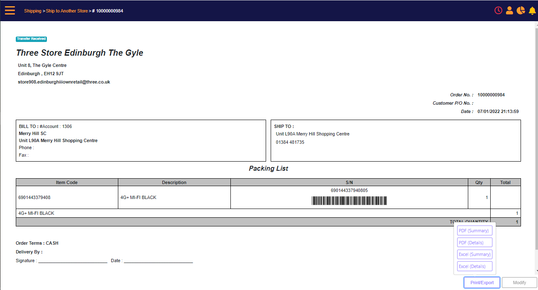Open the pie chart reports icon
538x290 pixels.
click(521, 10)
